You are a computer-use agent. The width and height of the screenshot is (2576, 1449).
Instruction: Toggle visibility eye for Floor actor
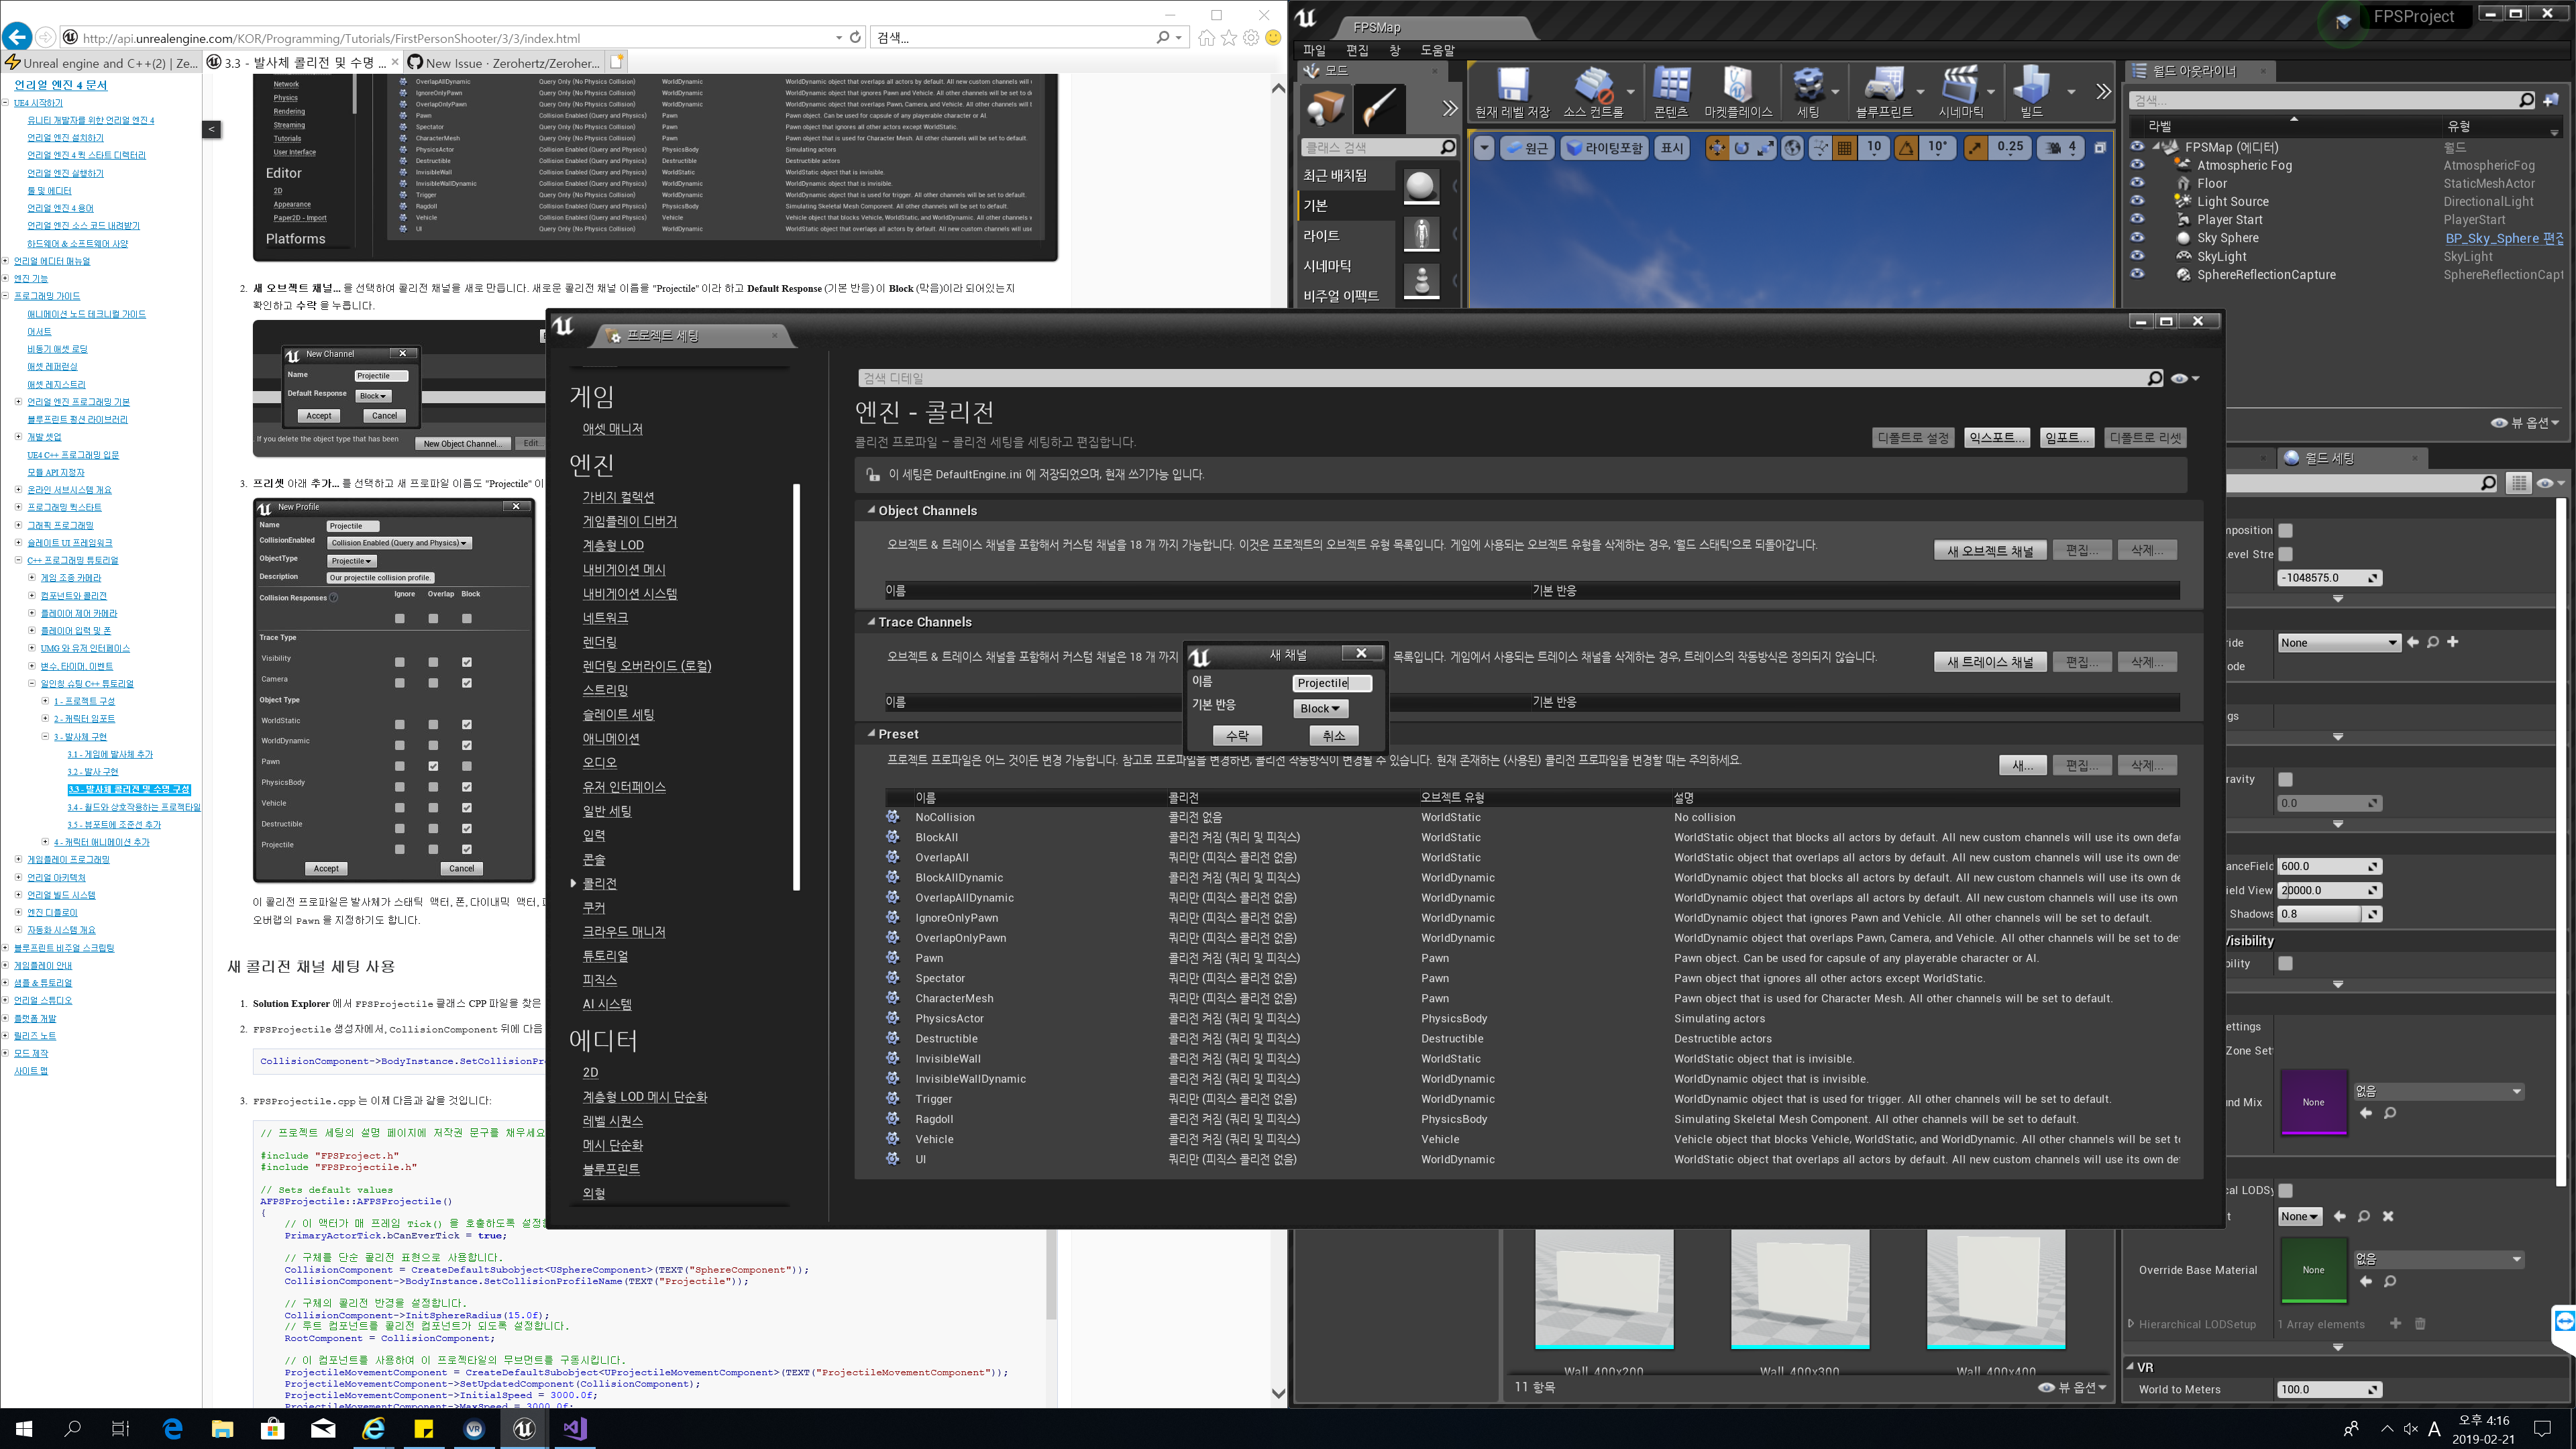click(2137, 182)
